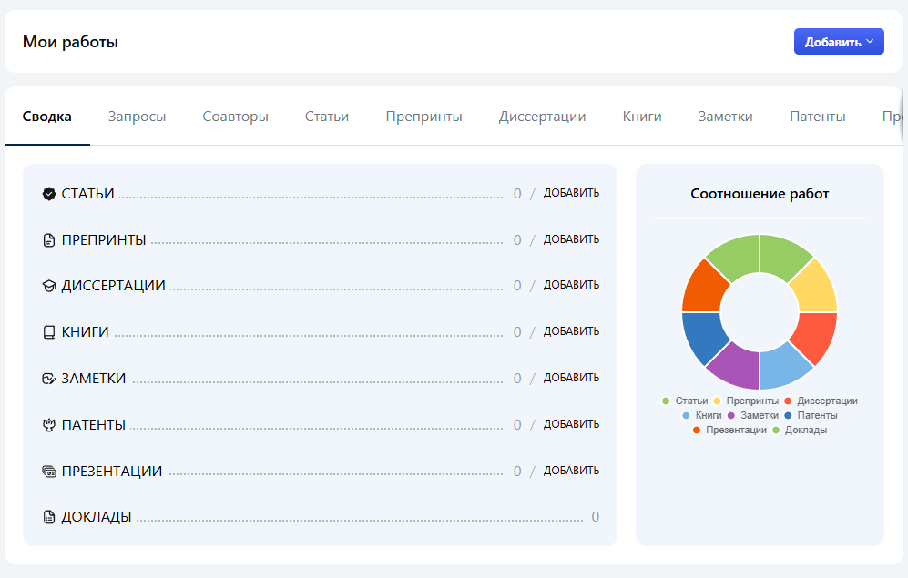Click the book icon beside КНИГИ

click(49, 332)
